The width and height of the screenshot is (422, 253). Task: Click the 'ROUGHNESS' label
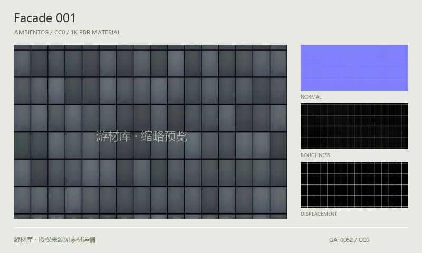coord(315,155)
